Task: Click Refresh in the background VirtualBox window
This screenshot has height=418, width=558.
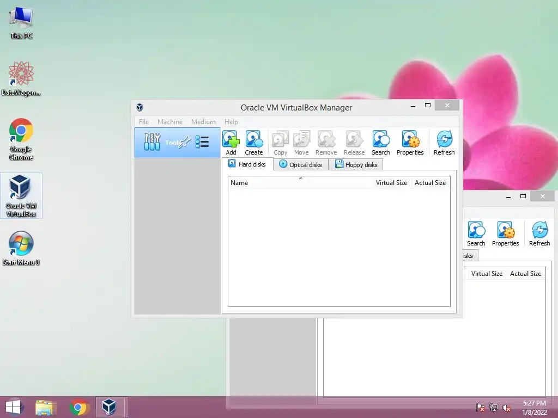Action: (x=539, y=233)
